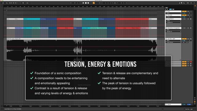The image size is (197, 111).
Task: Click the arrangement position field
Action: [x=77, y=3]
